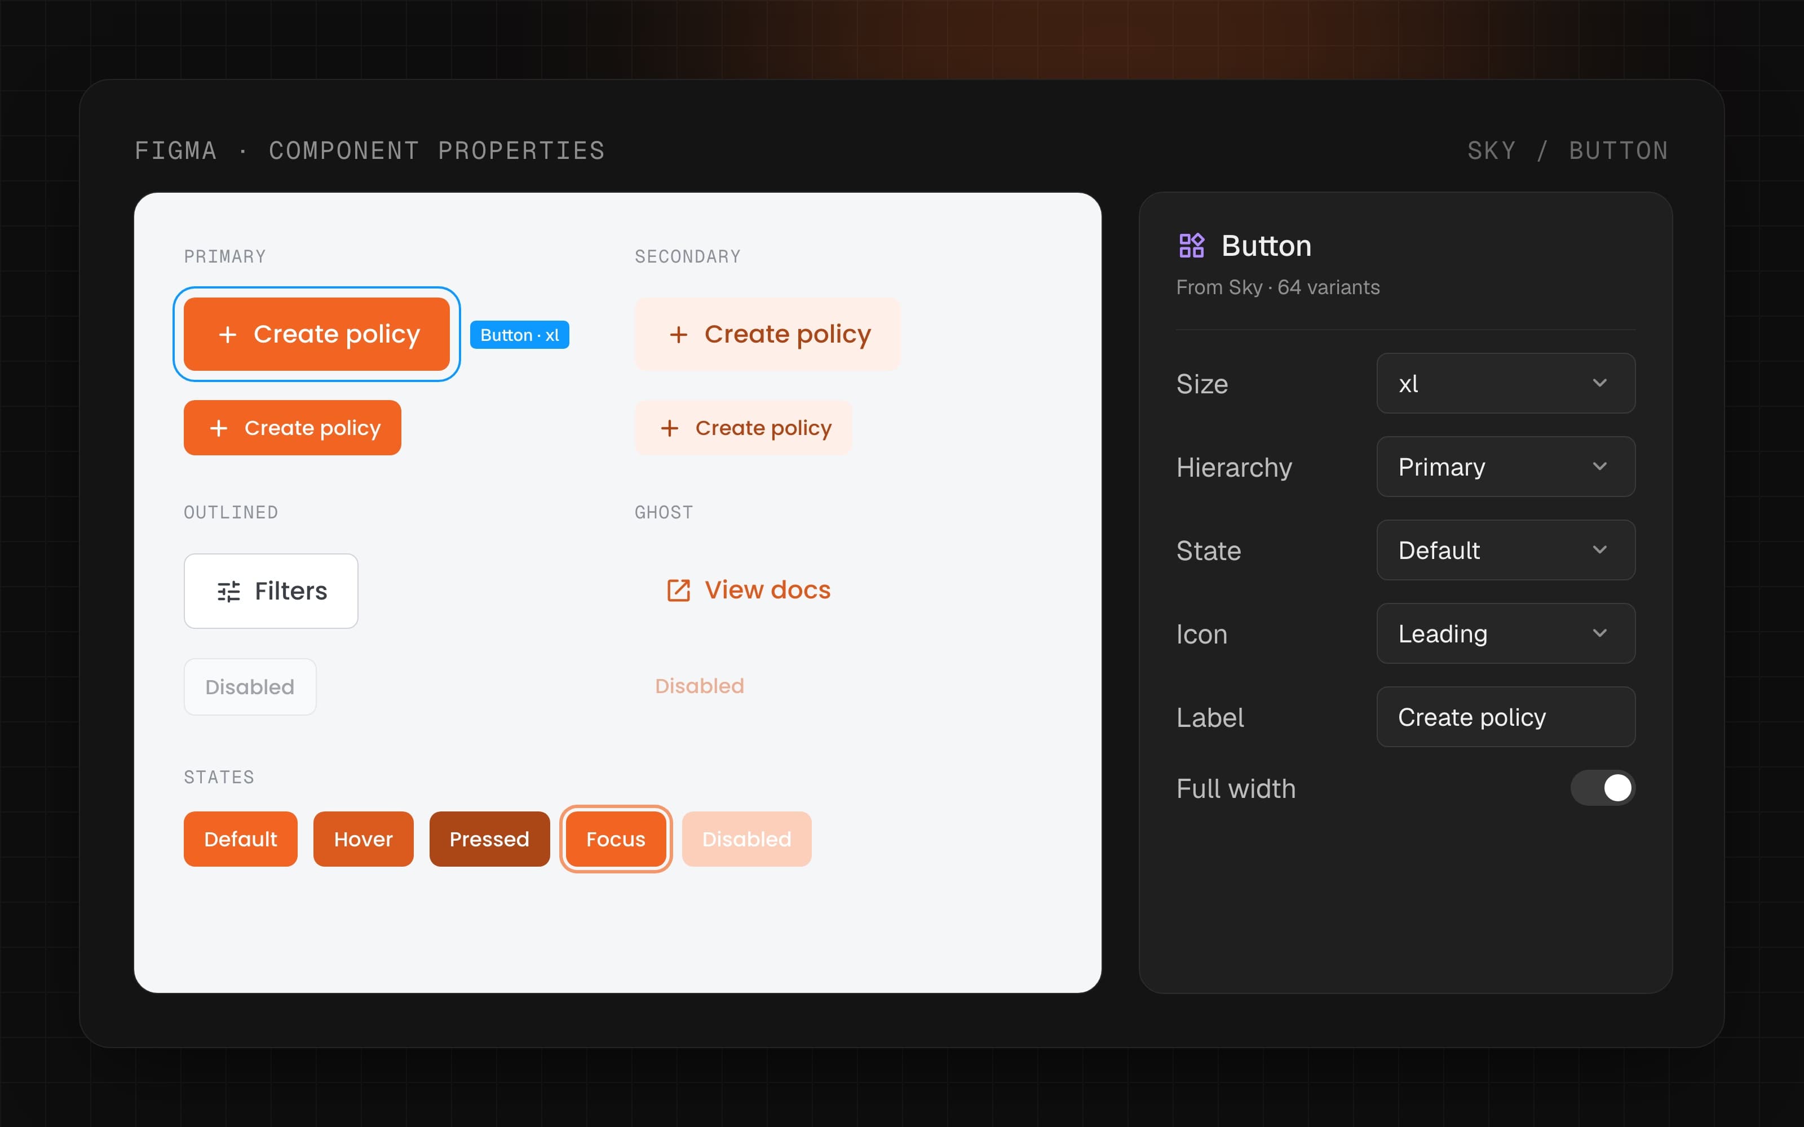Open the Hierarchy dropdown showing Primary
This screenshot has height=1127, width=1804.
pyautogui.click(x=1506, y=467)
